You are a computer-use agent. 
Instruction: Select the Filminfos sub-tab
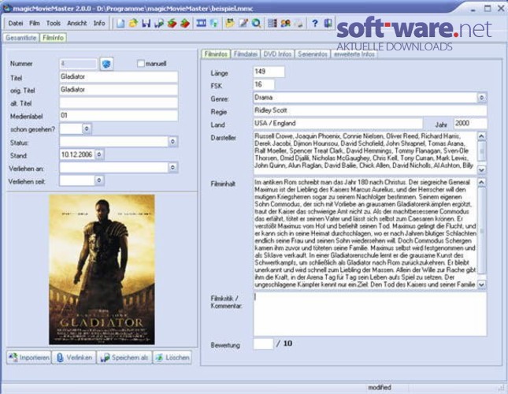click(216, 54)
